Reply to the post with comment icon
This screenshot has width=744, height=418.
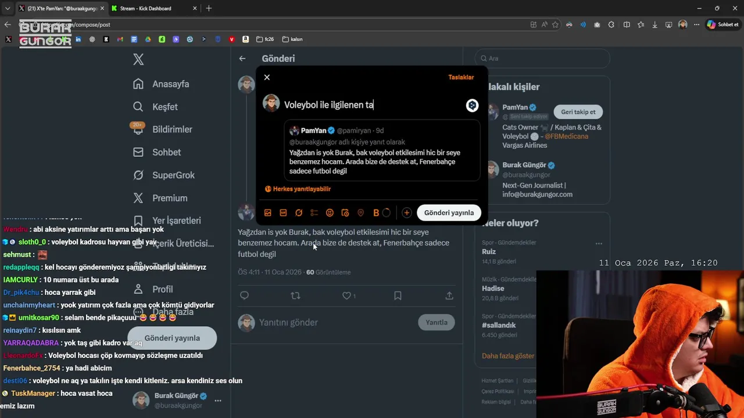[244, 296]
